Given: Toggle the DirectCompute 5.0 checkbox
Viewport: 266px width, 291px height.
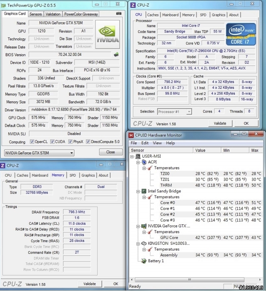Looking at the screenshot, I should (x=88, y=142).
